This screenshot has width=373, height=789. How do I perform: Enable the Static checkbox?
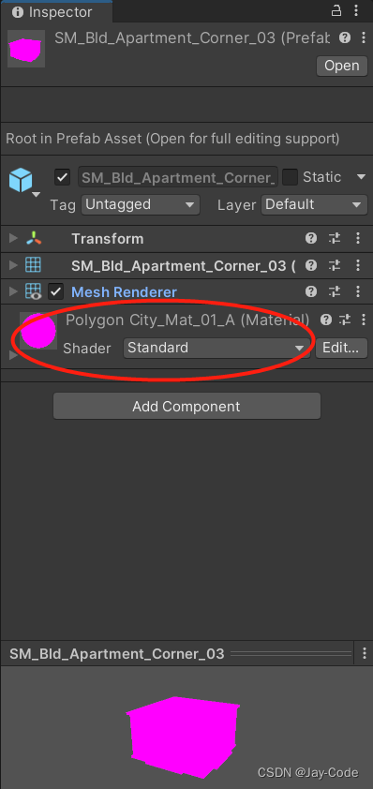pos(290,177)
